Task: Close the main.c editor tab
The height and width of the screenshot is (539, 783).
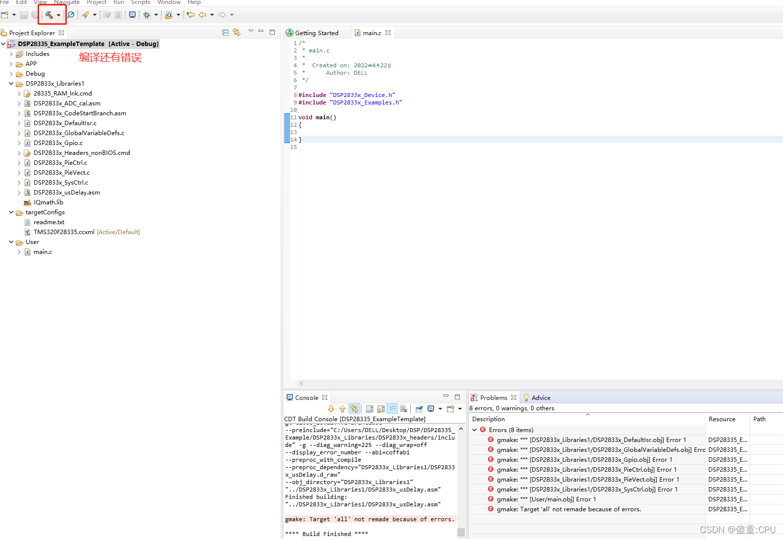Action: [388, 33]
